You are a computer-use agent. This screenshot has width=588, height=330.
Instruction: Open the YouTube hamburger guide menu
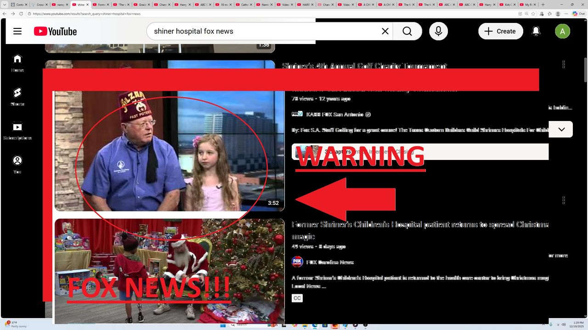click(x=17, y=31)
